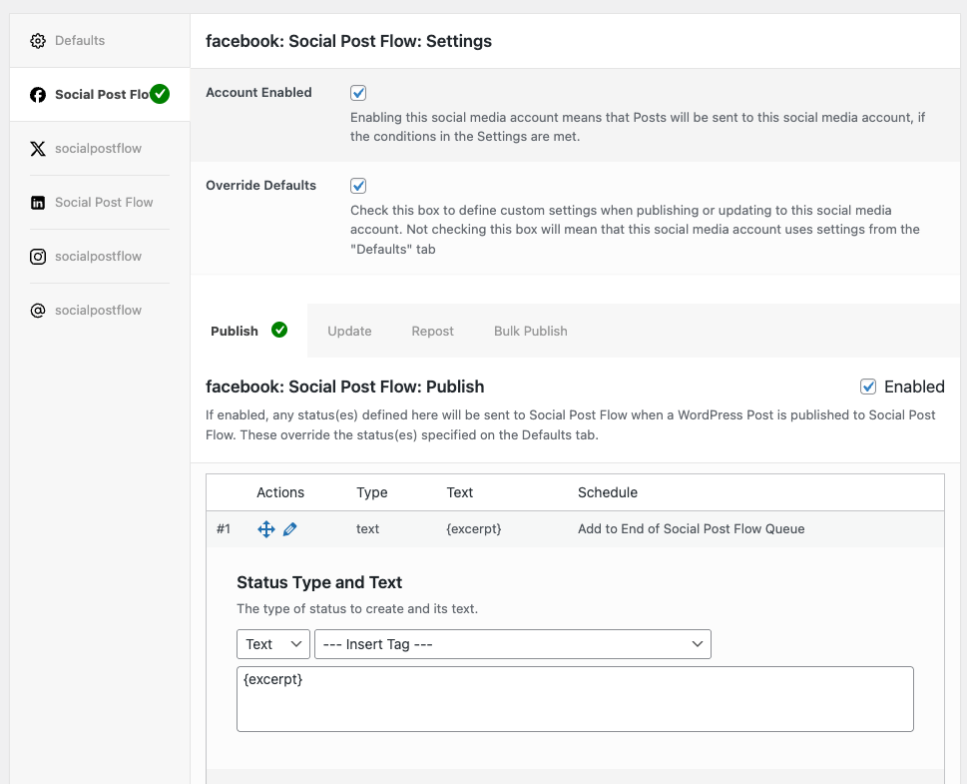Toggle the Override Defaults checkbox
This screenshot has height=784, width=967.
point(358,186)
